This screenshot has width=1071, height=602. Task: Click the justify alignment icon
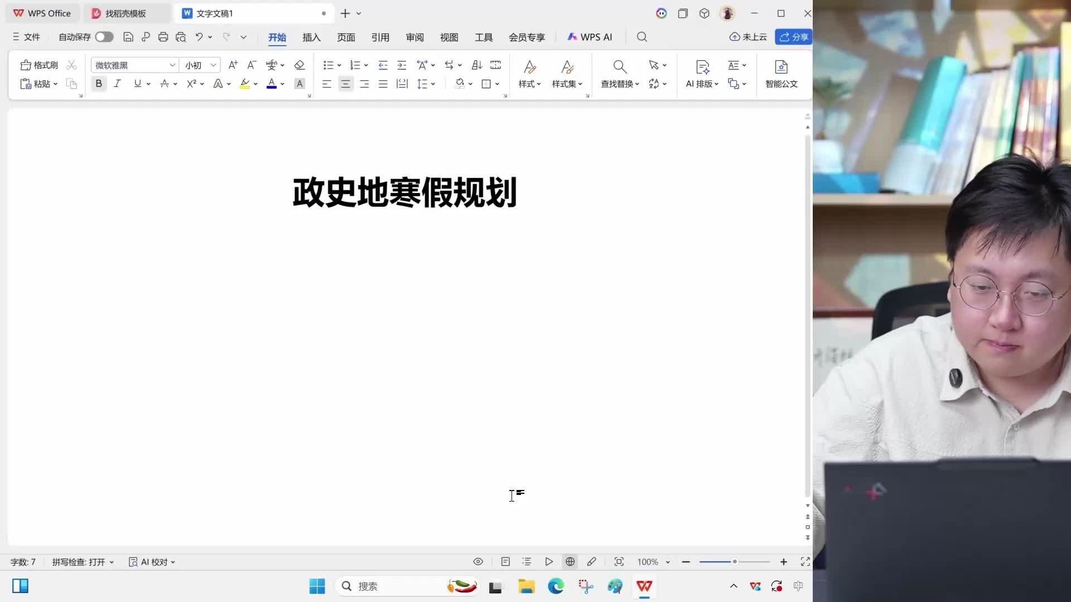[x=383, y=84]
